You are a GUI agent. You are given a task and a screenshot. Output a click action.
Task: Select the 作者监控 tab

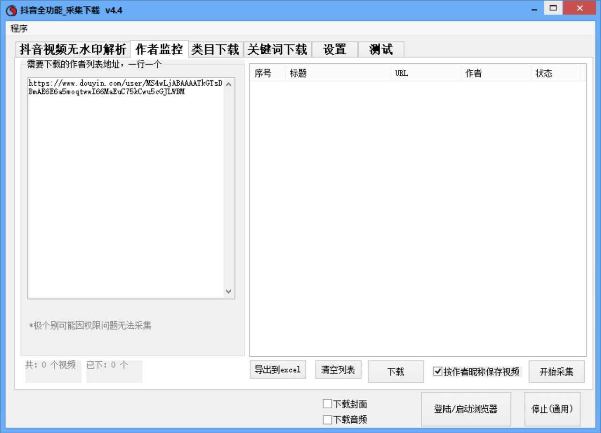(159, 49)
